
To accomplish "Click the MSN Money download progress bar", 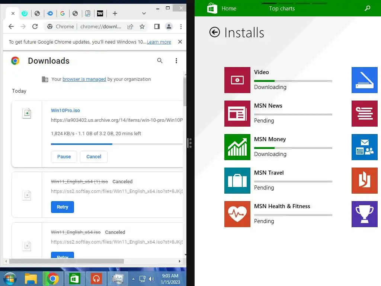I will [293, 148].
